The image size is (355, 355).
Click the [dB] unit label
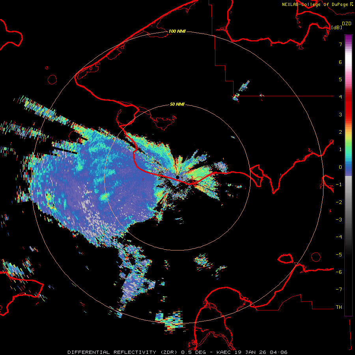(337, 27)
